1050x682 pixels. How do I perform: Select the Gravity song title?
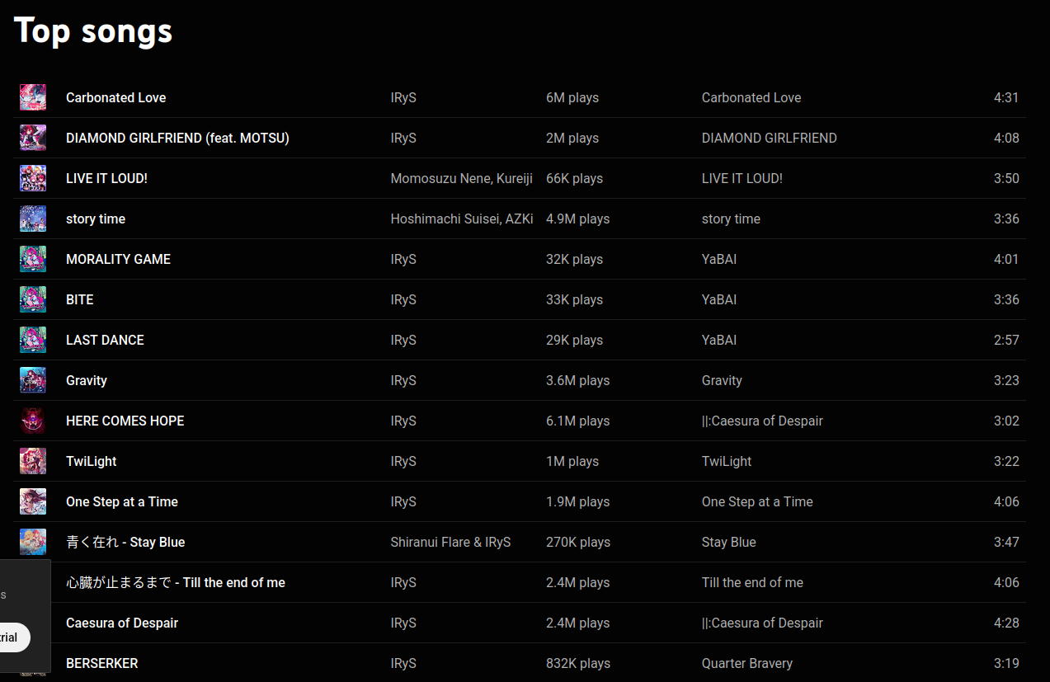[87, 380]
